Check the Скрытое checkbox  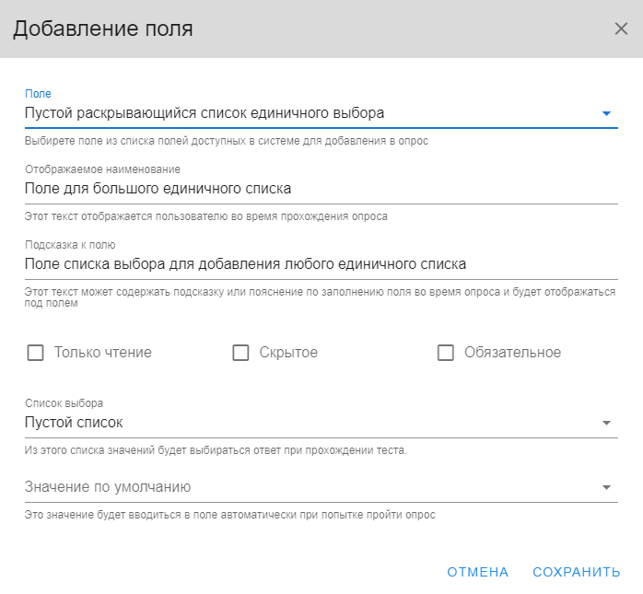[x=240, y=353]
